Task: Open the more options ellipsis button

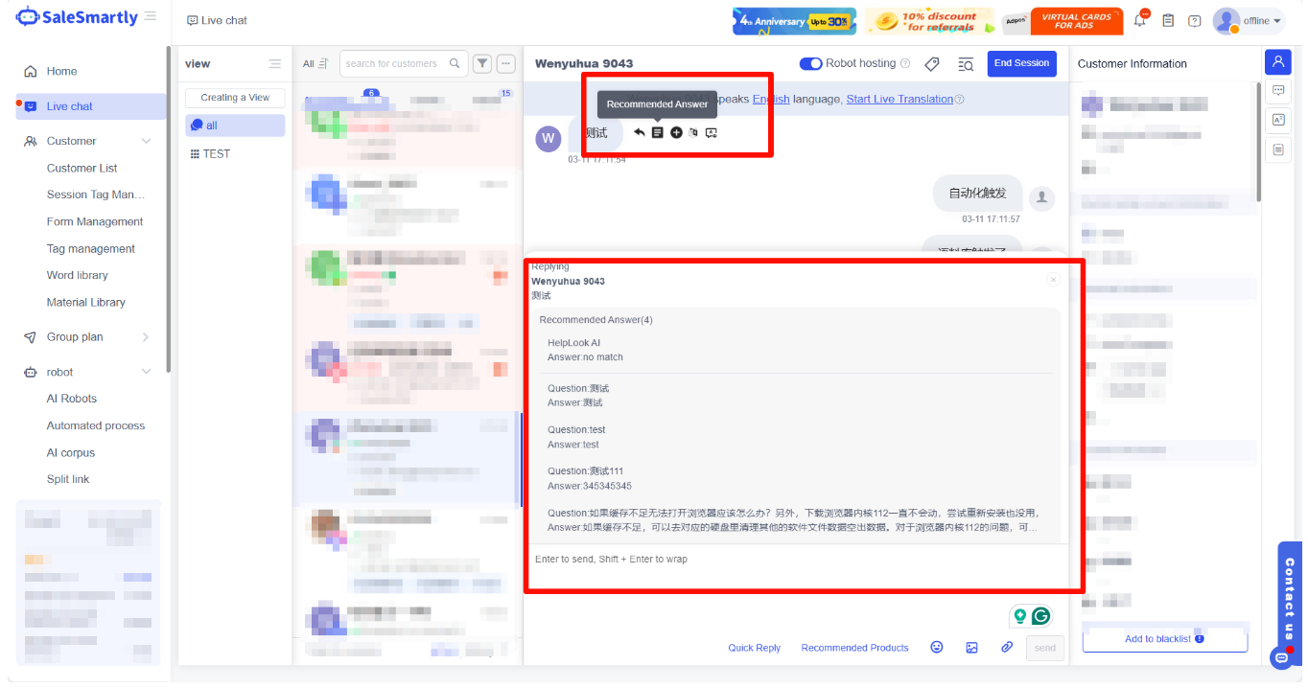Action: point(506,64)
